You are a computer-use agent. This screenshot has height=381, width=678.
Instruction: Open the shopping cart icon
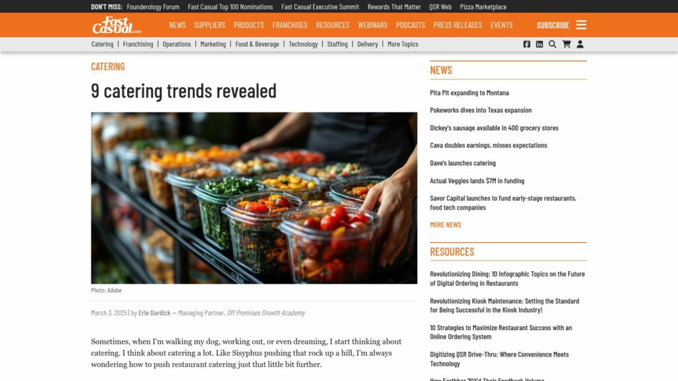pyautogui.click(x=566, y=44)
